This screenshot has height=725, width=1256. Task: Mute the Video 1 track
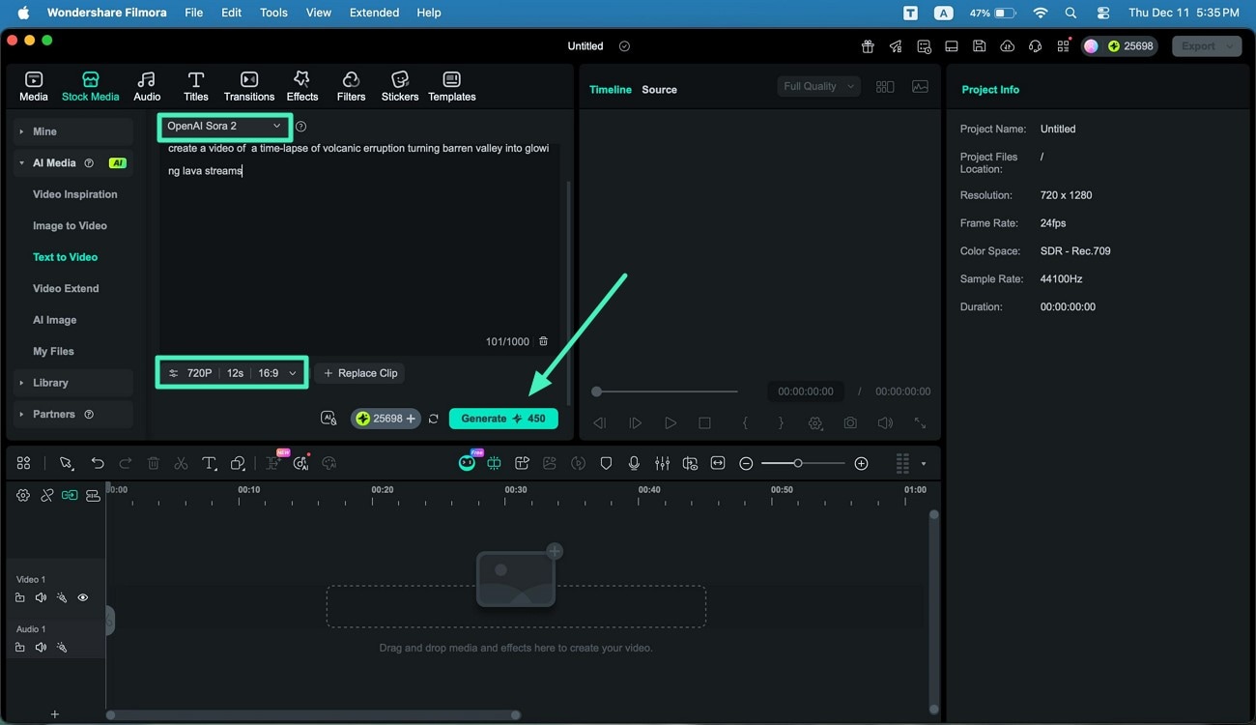point(41,597)
